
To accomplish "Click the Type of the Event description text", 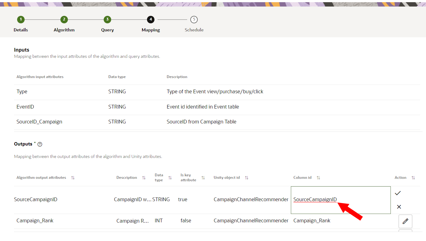I will pyautogui.click(x=215, y=92).
